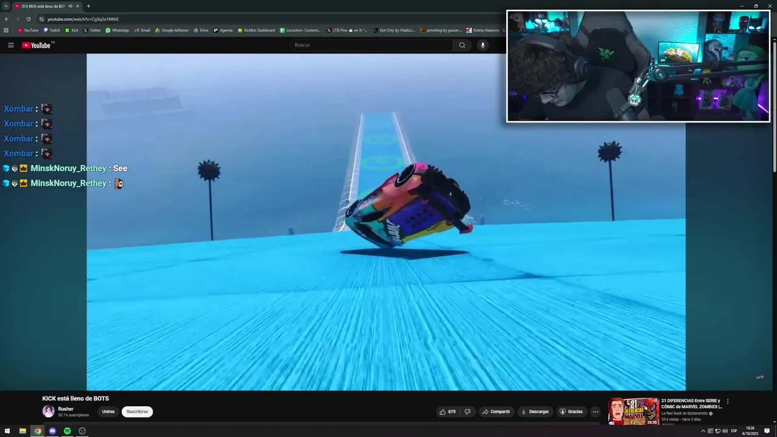
Task: Mute the tab via speaker icon
Action: pyautogui.click(x=70, y=6)
